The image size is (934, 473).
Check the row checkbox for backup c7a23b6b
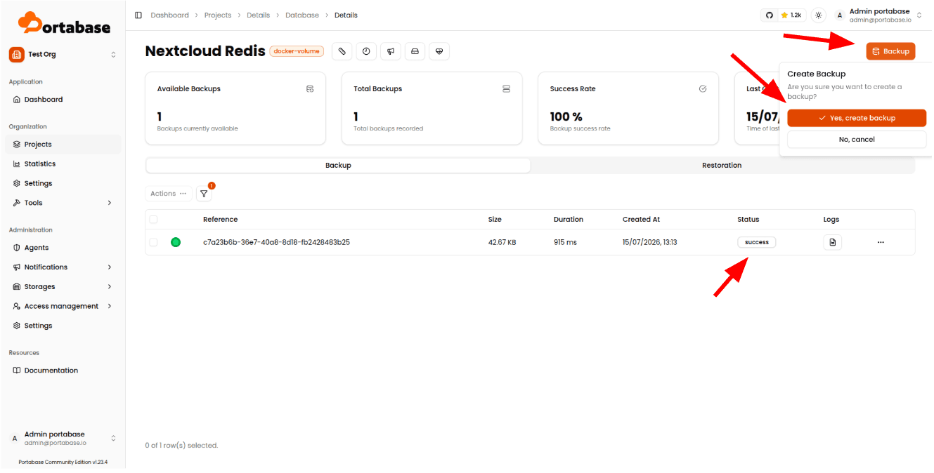tap(153, 242)
